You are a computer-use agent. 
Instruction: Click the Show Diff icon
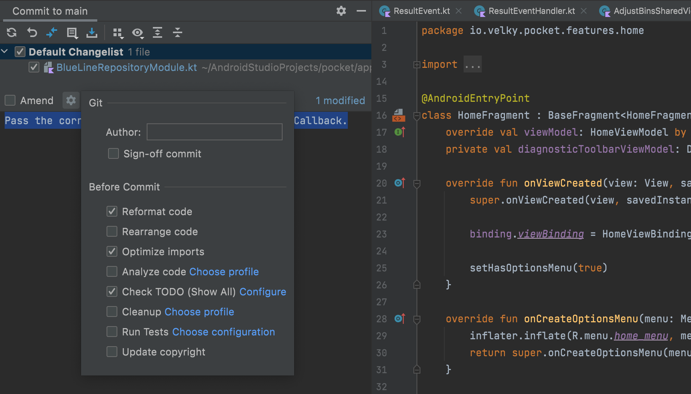coord(52,33)
